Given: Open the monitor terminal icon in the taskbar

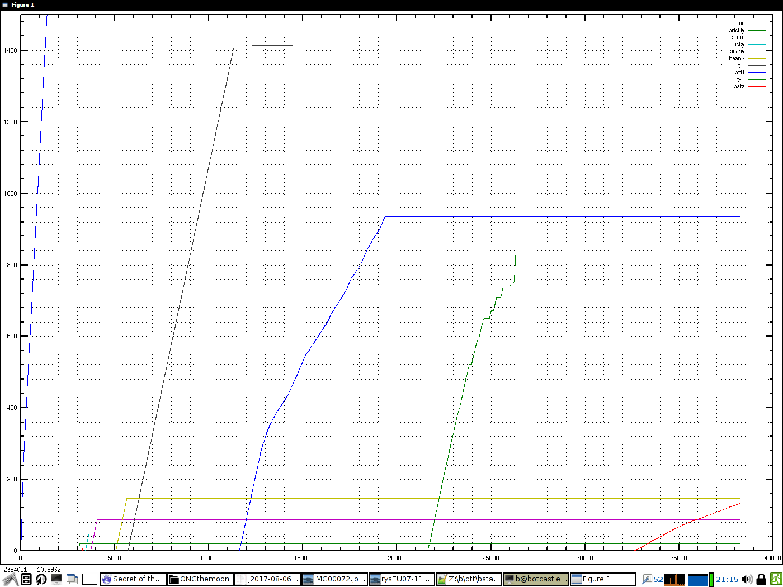Looking at the screenshot, I should click(56, 579).
